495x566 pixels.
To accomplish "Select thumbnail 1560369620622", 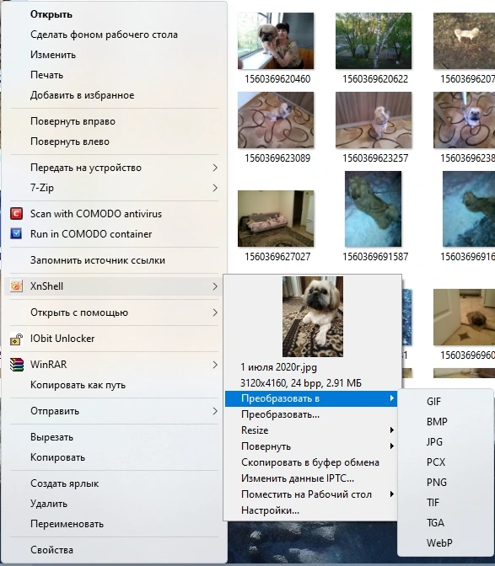I will point(374,40).
